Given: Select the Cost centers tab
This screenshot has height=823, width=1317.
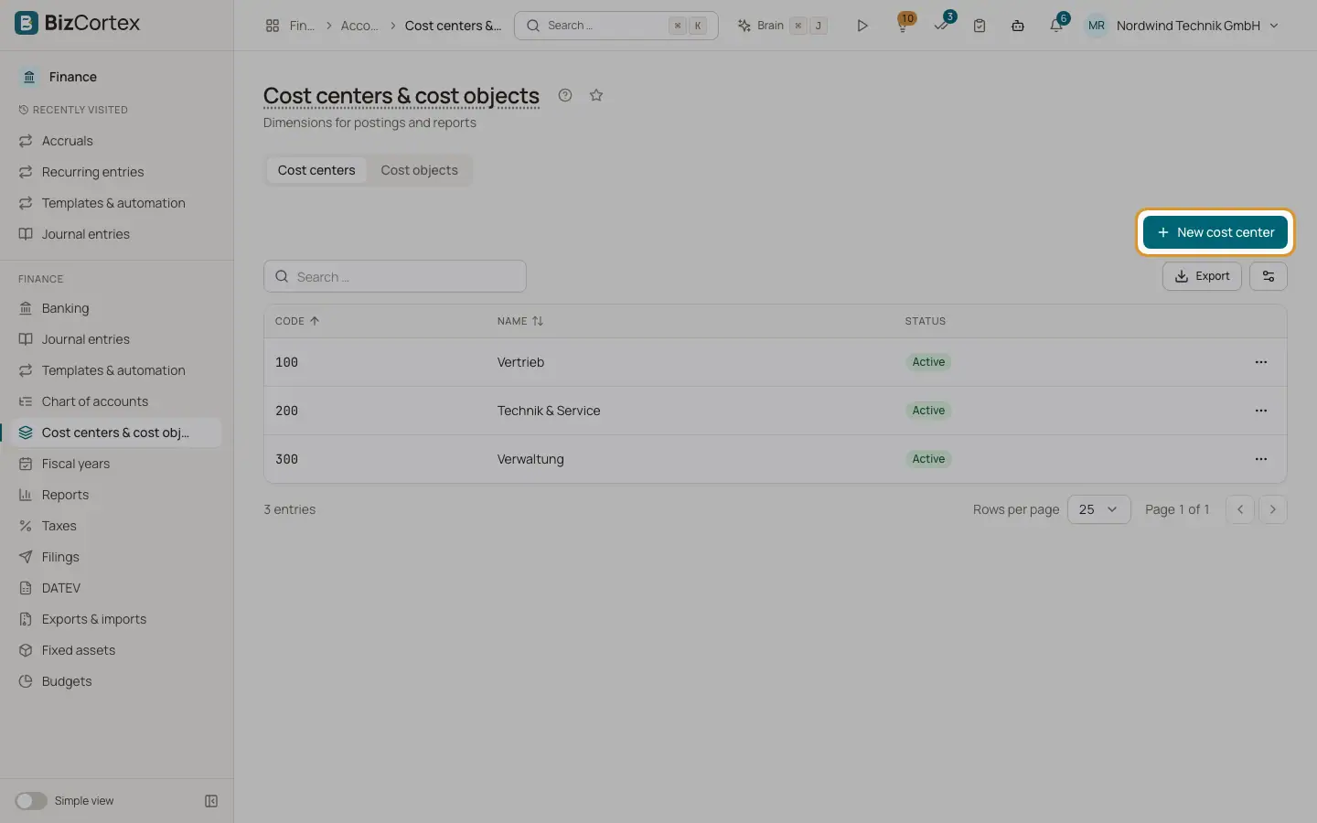Looking at the screenshot, I should 316,170.
